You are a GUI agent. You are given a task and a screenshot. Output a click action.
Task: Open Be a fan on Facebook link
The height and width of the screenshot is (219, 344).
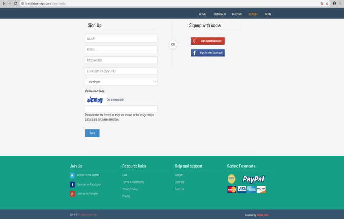click(x=89, y=184)
